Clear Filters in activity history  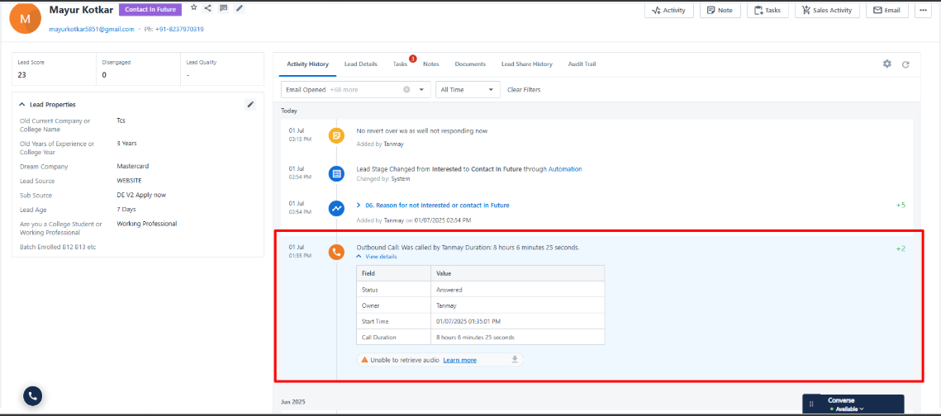pos(524,89)
